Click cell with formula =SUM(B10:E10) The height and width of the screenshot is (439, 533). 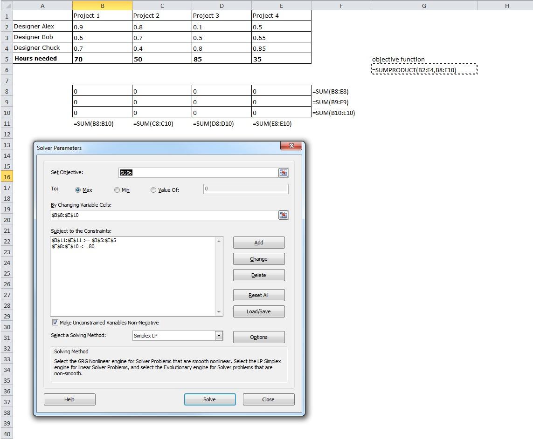pos(341,113)
